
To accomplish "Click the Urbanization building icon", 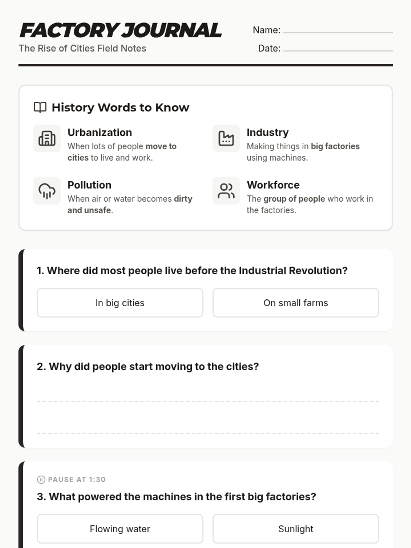I will [x=47, y=138].
